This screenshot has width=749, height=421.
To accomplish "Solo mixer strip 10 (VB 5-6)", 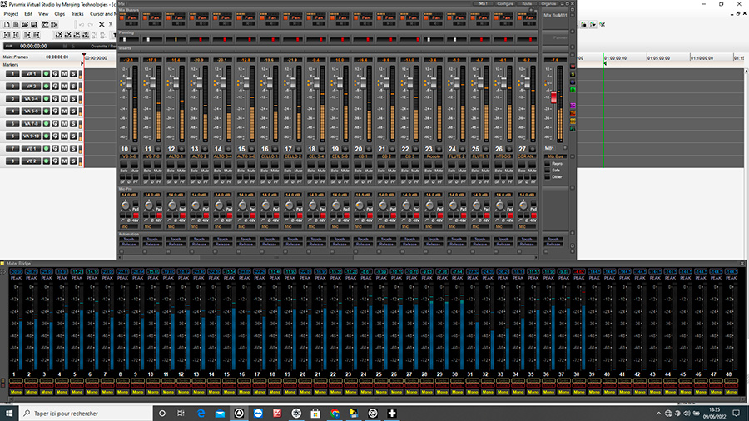I will [x=124, y=166].
